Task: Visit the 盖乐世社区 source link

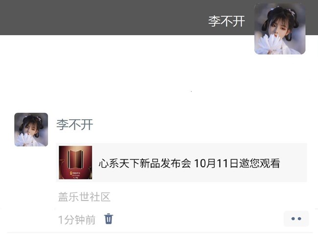Action: (x=84, y=197)
